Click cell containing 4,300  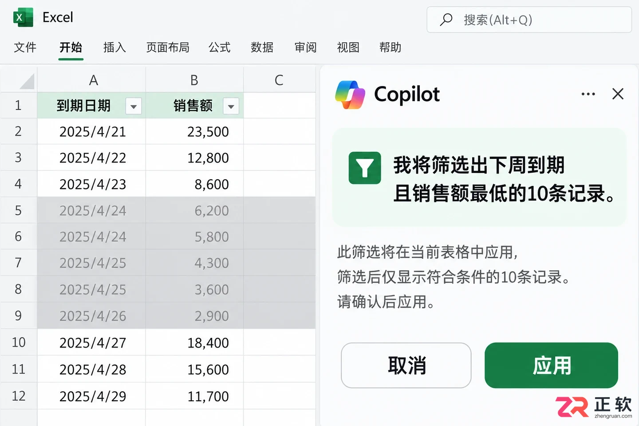[194, 263]
